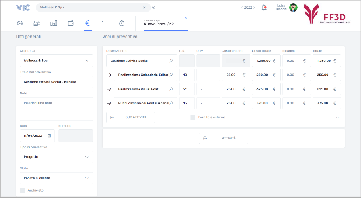Click sub-activity arrow beside Pubblicazione dei Post
This screenshot has width=361, height=198.
[x=109, y=103]
